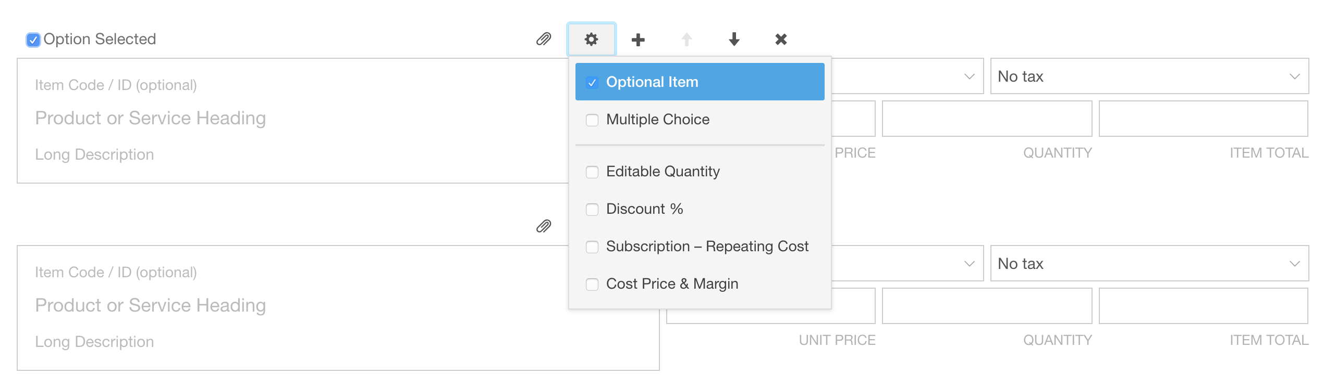Attach file via first item's paperclip
The width and height of the screenshot is (1324, 387).
(544, 39)
